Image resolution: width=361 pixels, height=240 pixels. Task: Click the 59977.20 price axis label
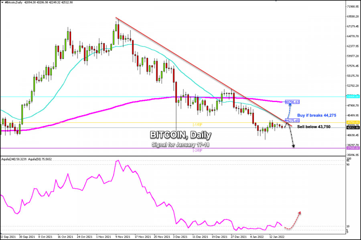(x=353, y=56)
